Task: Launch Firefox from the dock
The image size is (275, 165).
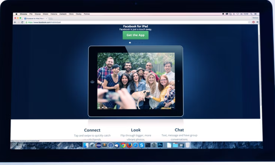Action: (x=129, y=145)
